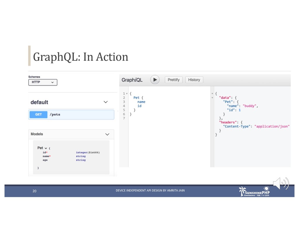The width and height of the screenshot is (299, 231).
Task: Click the footer Device Independent API Design text
Action: (150, 190)
